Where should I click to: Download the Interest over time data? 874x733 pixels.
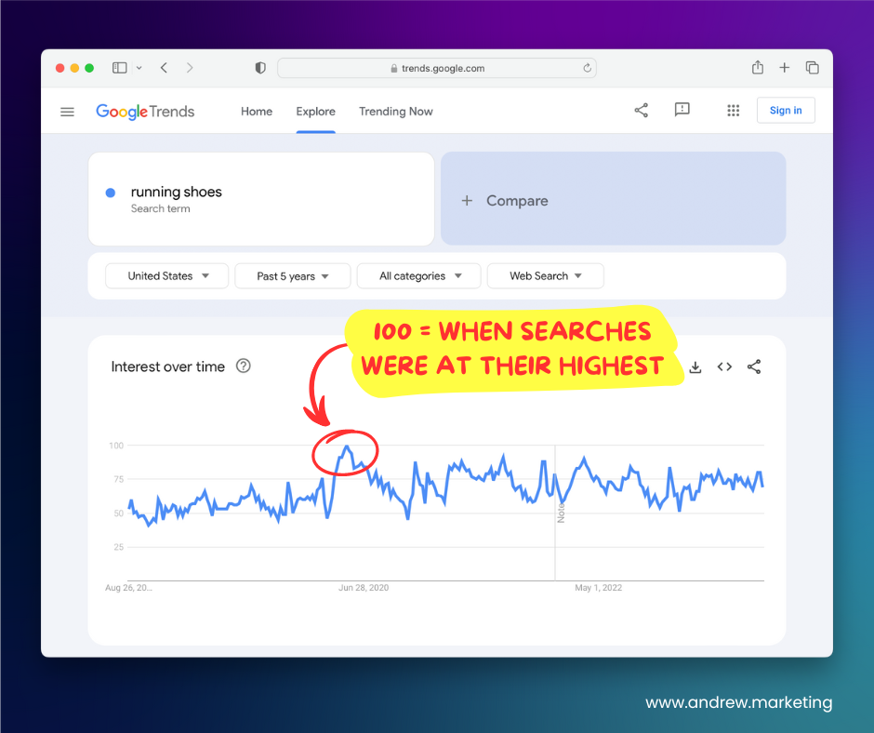pos(695,366)
